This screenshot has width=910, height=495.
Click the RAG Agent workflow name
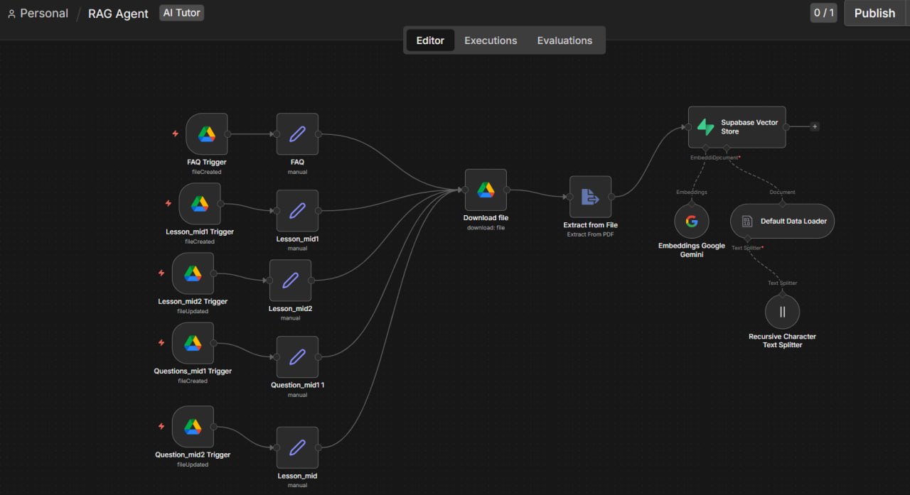pyautogui.click(x=118, y=13)
